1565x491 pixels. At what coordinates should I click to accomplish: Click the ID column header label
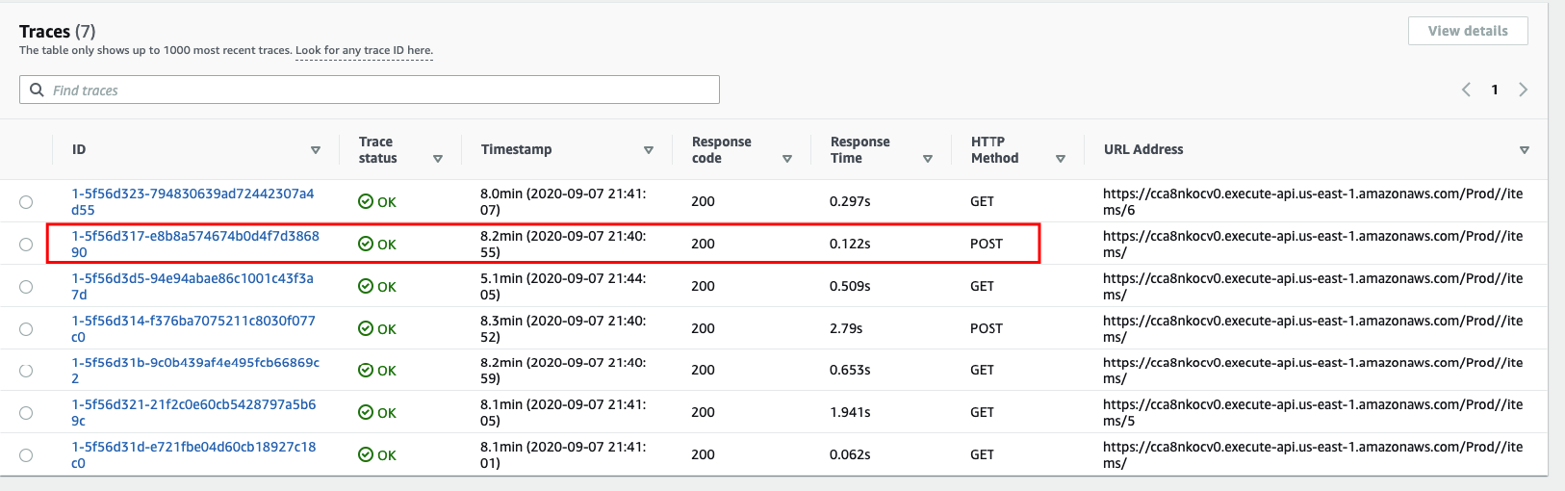[x=79, y=149]
